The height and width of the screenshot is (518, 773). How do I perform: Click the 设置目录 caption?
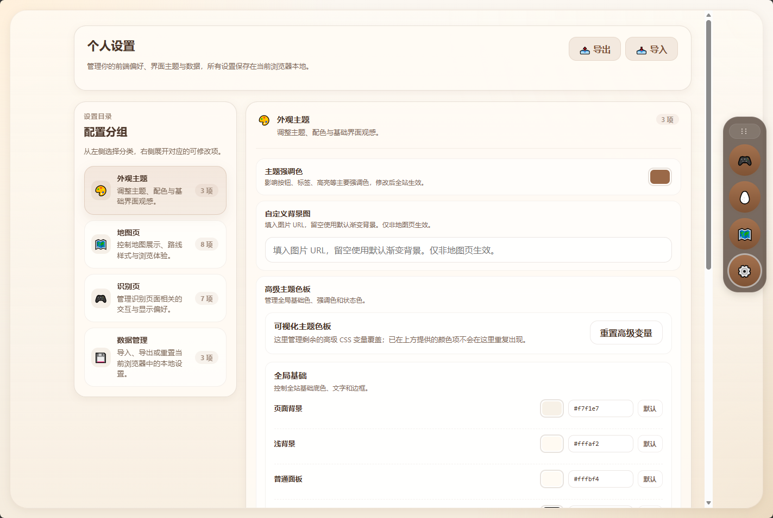click(98, 117)
